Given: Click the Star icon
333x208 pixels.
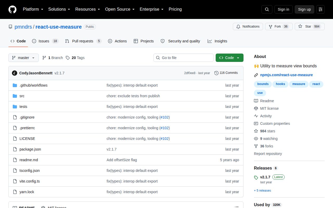Looking at the screenshot, I should point(300,27).
